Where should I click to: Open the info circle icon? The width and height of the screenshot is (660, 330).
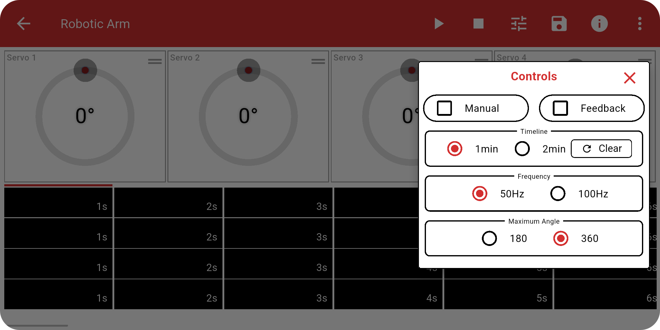click(599, 24)
